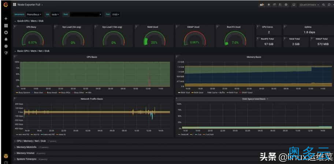The width and height of the screenshot is (334, 164).
Task: Open the Disk Space Used Basic panel title menu
Action: coord(255,99)
